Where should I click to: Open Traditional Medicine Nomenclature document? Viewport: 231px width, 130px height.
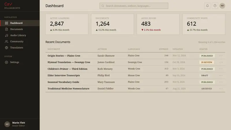tap(68, 89)
